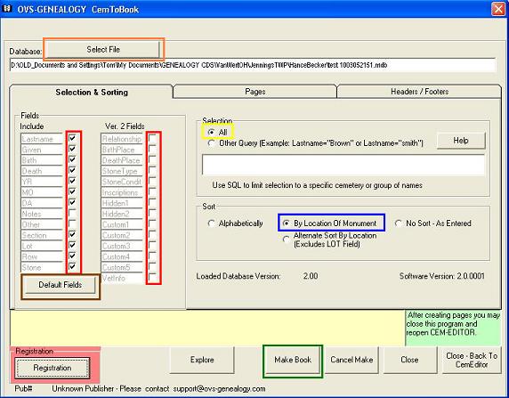Enable the Custom2 field checkbox

pyautogui.click(x=152, y=234)
